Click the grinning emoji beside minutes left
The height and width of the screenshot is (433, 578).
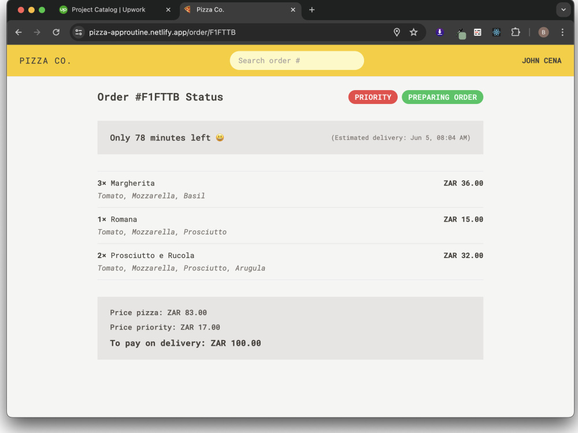pyautogui.click(x=220, y=138)
